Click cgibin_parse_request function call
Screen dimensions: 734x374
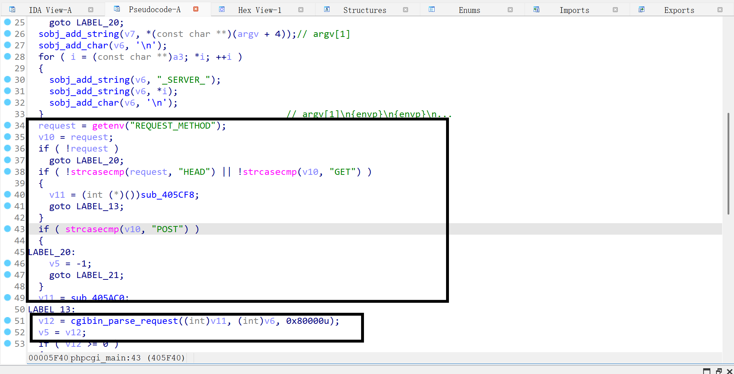(x=124, y=321)
